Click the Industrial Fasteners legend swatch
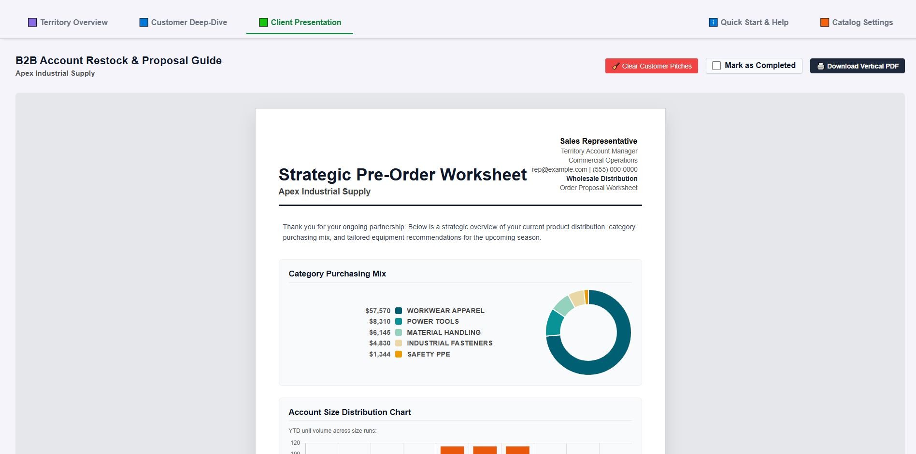 (x=399, y=343)
